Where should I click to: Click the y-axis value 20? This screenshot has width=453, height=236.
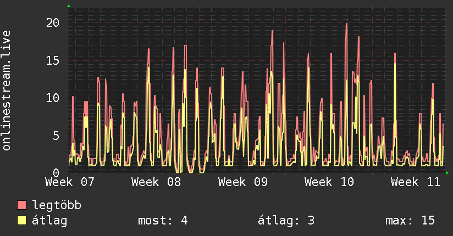tap(53, 23)
